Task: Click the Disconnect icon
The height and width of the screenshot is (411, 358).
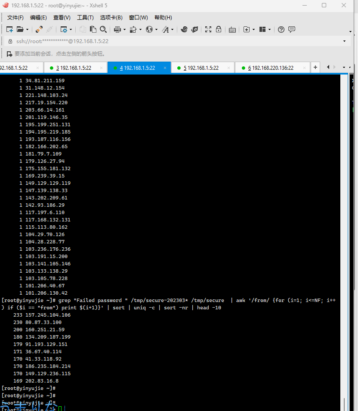Action: (x=49, y=29)
